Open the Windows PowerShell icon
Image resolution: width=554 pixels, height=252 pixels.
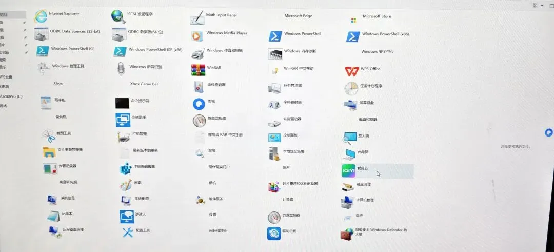pos(275,36)
